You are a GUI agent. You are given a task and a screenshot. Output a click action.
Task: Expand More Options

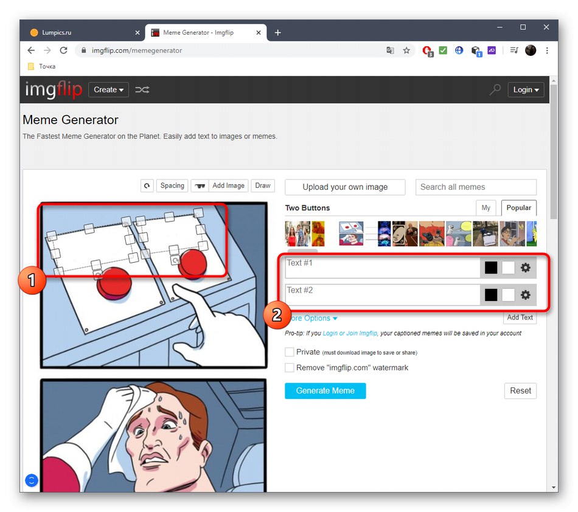313,318
